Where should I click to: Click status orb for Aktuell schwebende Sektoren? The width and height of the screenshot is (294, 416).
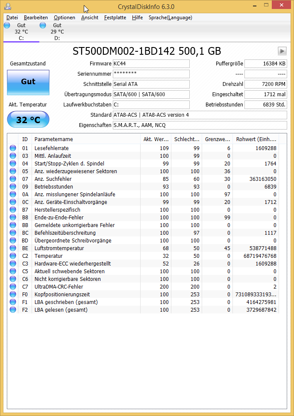click(x=13, y=271)
